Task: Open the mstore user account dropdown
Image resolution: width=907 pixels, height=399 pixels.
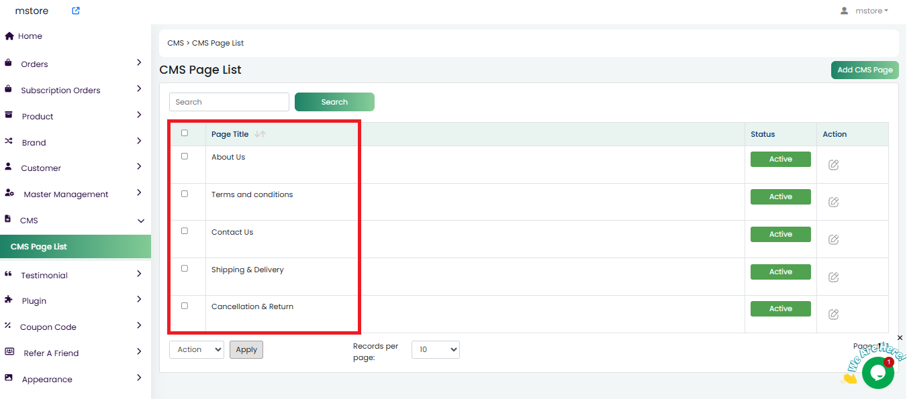Action: point(865,11)
